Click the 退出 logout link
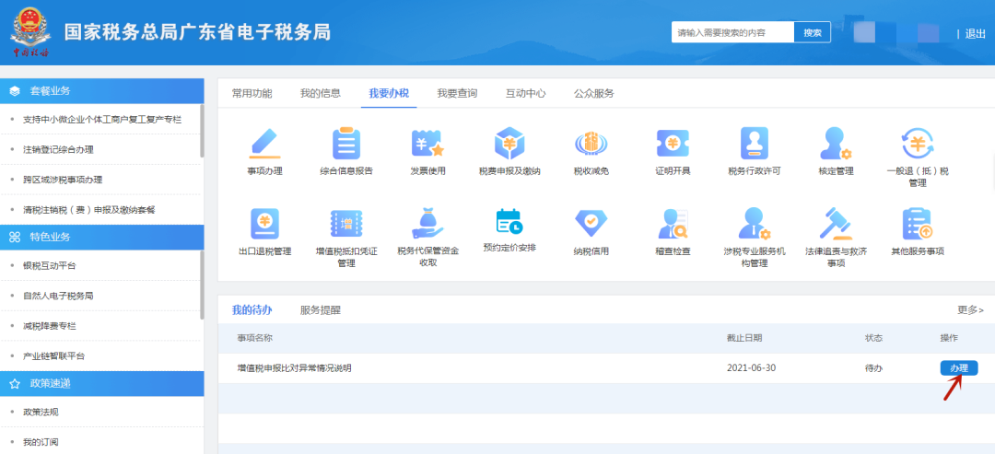Viewport: 995px width, 454px height. [975, 33]
